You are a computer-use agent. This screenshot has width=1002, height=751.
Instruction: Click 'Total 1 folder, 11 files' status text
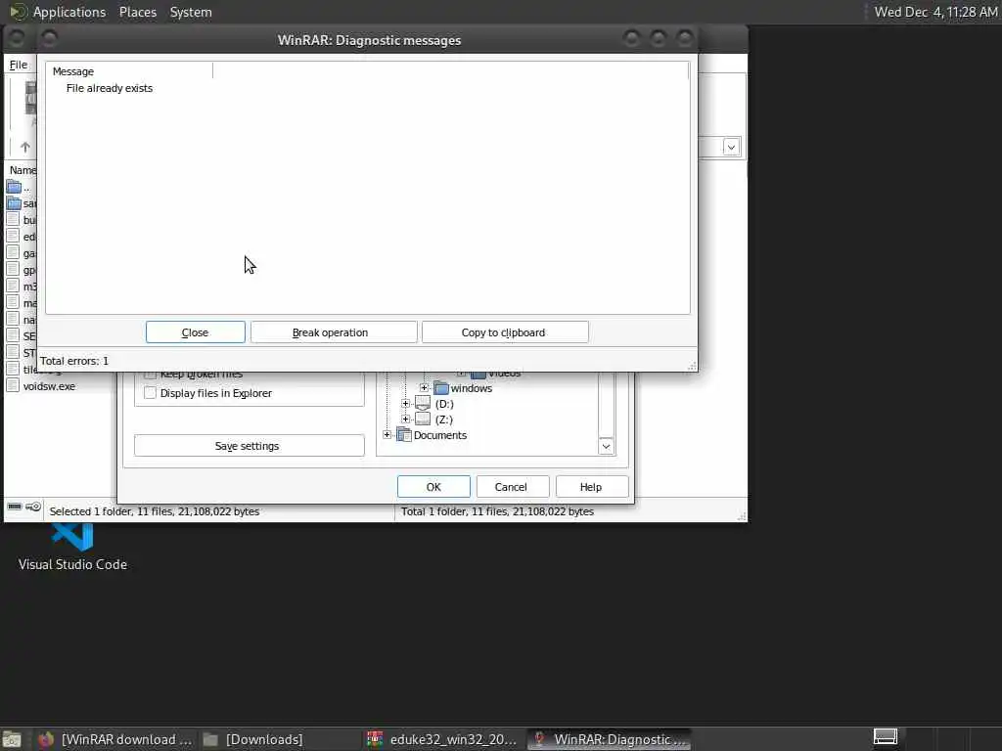pyautogui.click(x=497, y=511)
